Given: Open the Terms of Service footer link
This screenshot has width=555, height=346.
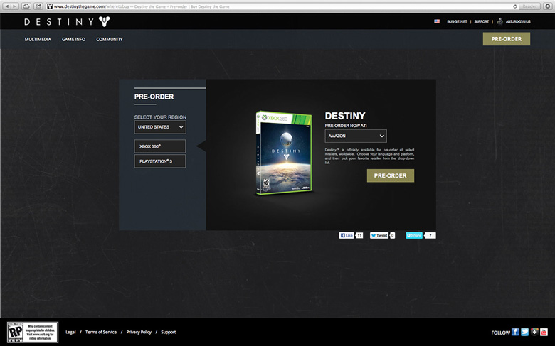Looking at the screenshot, I should 102,332.
